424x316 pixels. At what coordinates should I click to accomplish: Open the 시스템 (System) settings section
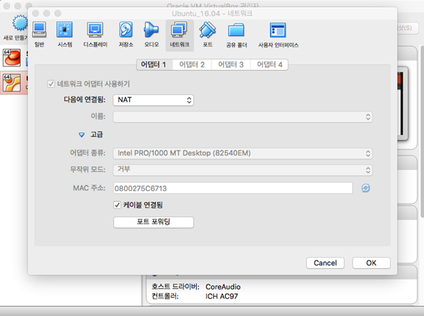(64, 35)
